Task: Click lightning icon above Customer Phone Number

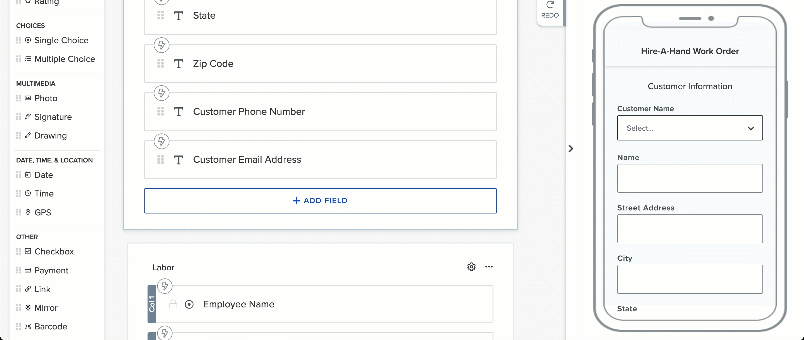Action: pos(161,93)
